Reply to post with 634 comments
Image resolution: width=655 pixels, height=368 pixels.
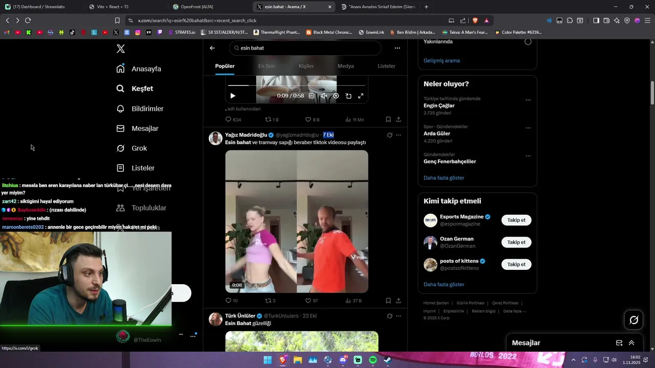233,120
